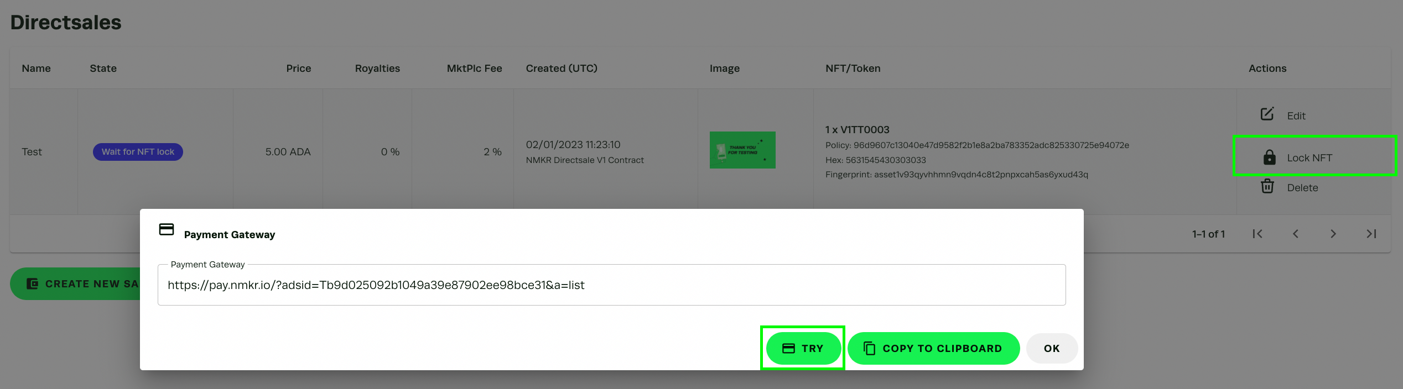Go to previous page arrow
This screenshot has width=1403, height=389.
tap(1295, 234)
